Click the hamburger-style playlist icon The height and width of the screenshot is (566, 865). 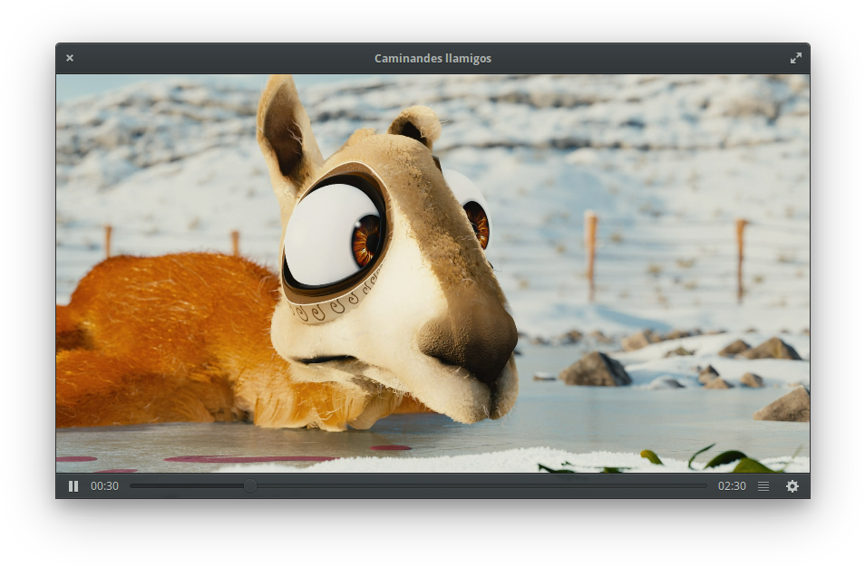(x=763, y=486)
